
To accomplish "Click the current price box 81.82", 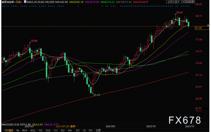I will pos(202,28).
